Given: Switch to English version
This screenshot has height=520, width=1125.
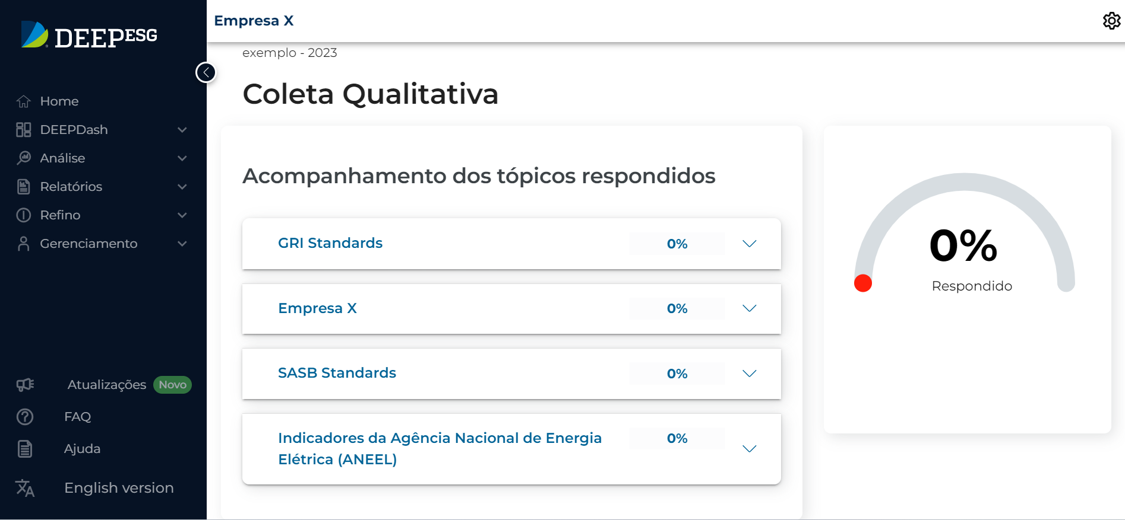Looking at the screenshot, I should pyautogui.click(x=119, y=488).
